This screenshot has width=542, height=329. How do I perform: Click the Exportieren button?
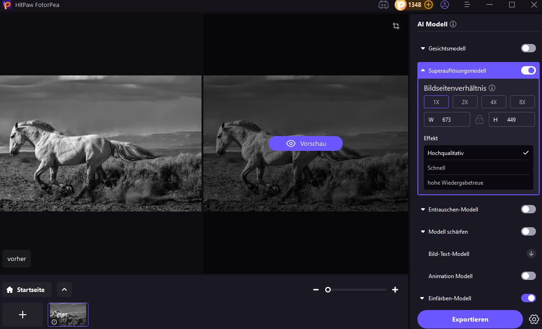pyautogui.click(x=470, y=319)
